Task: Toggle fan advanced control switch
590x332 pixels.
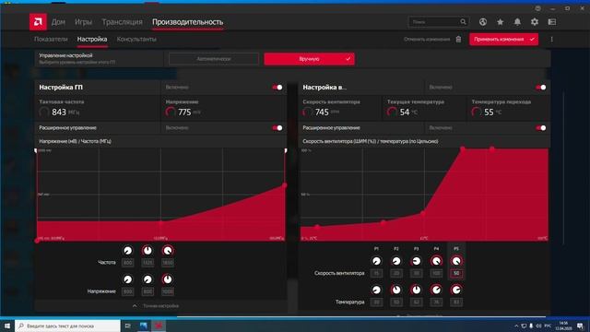Action: [541, 128]
